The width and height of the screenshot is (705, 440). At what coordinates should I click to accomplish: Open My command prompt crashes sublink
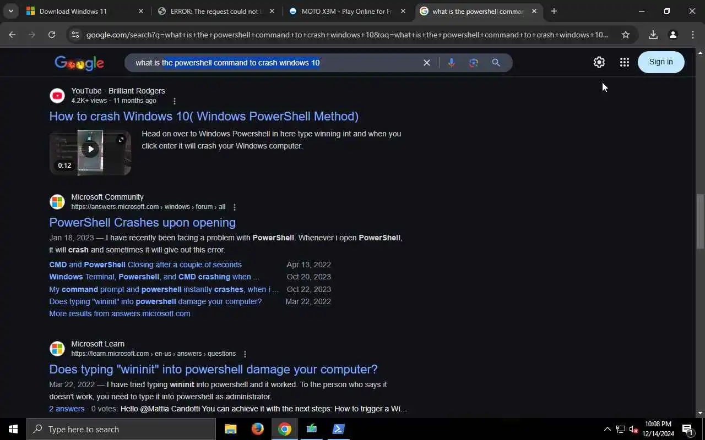(164, 289)
